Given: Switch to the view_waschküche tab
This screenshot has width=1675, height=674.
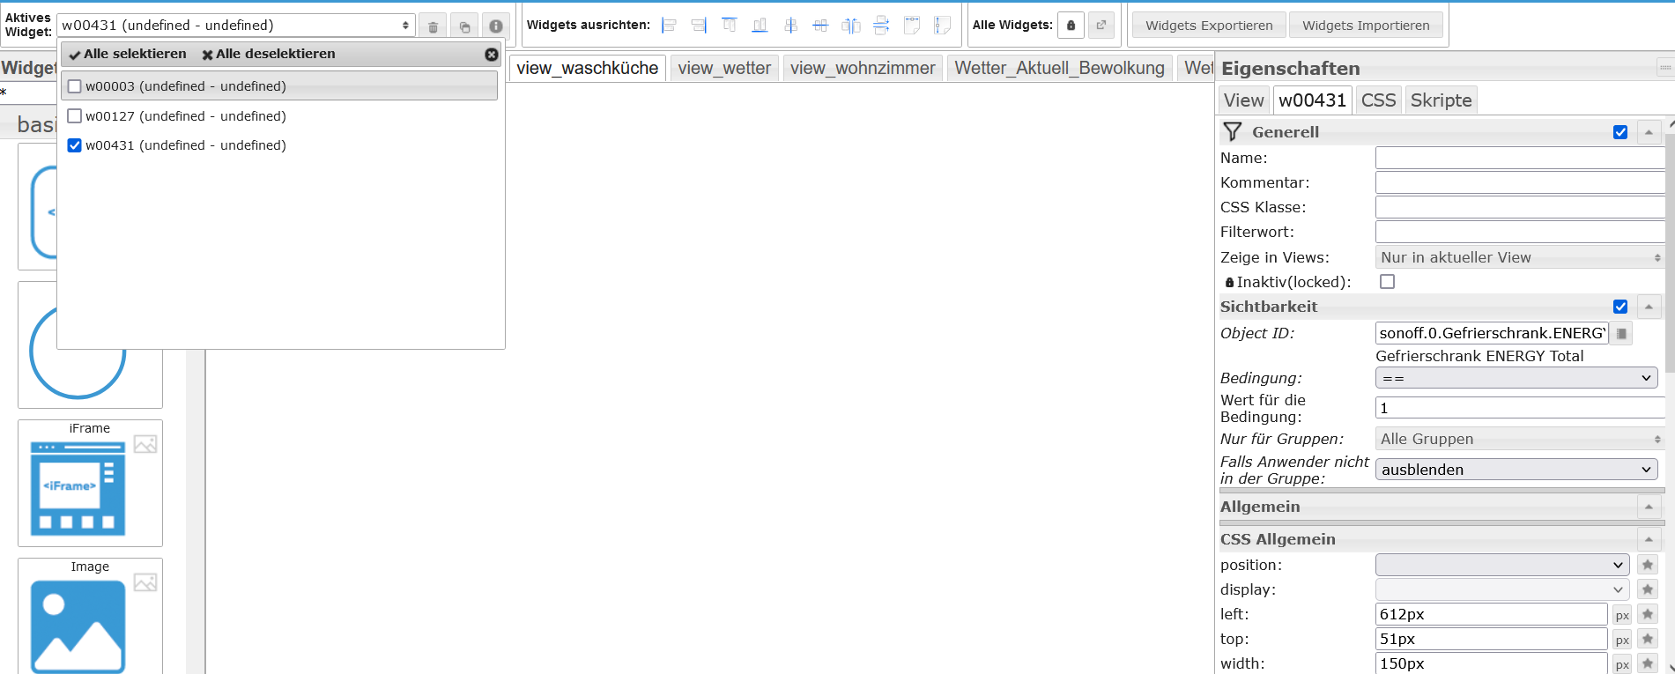Looking at the screenshot, I should click(x=588, y=68).
